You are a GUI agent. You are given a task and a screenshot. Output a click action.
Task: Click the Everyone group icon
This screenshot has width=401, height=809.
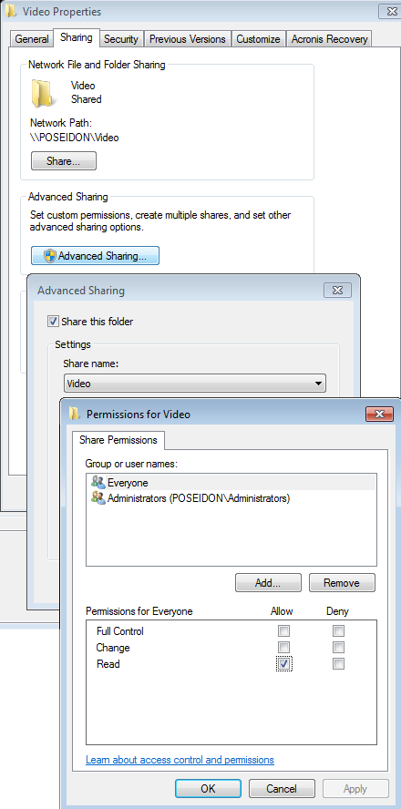tap(98, 483)
